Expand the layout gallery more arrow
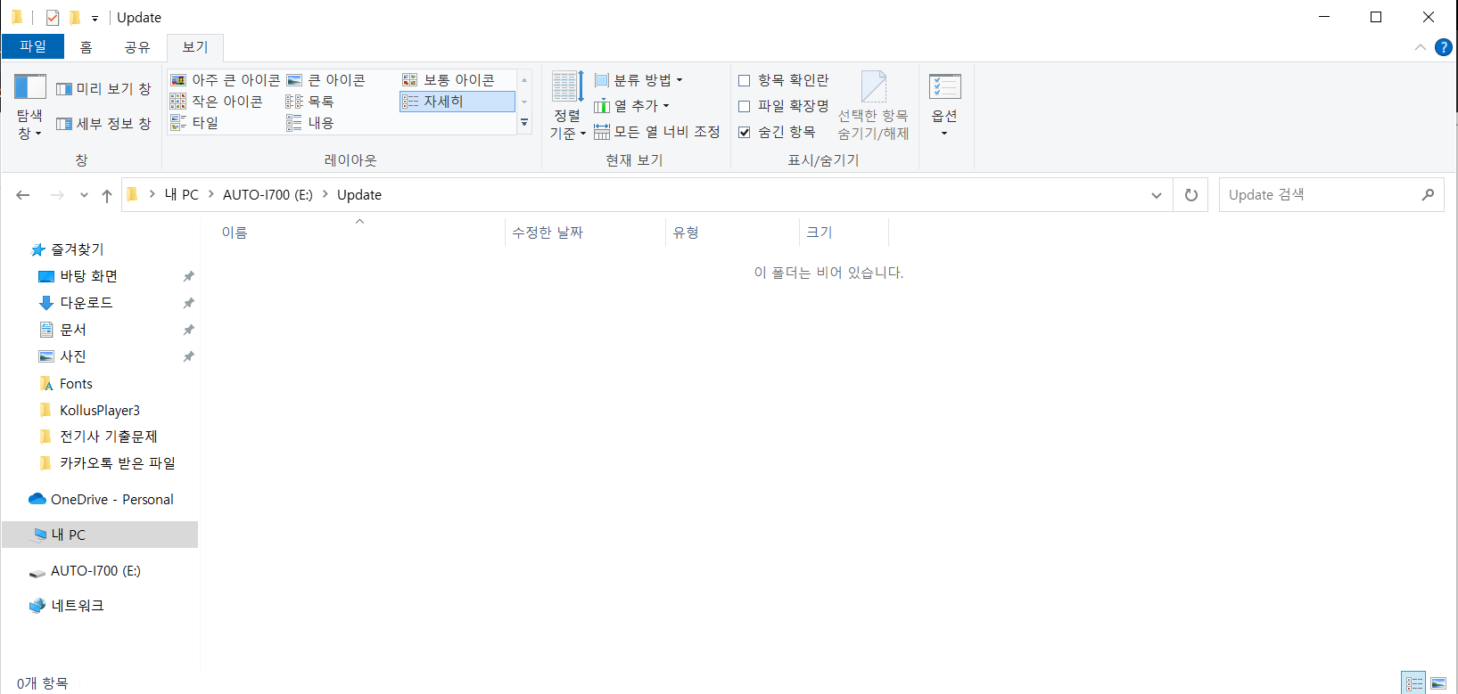 pyautogui.click(x=524, y=123)
